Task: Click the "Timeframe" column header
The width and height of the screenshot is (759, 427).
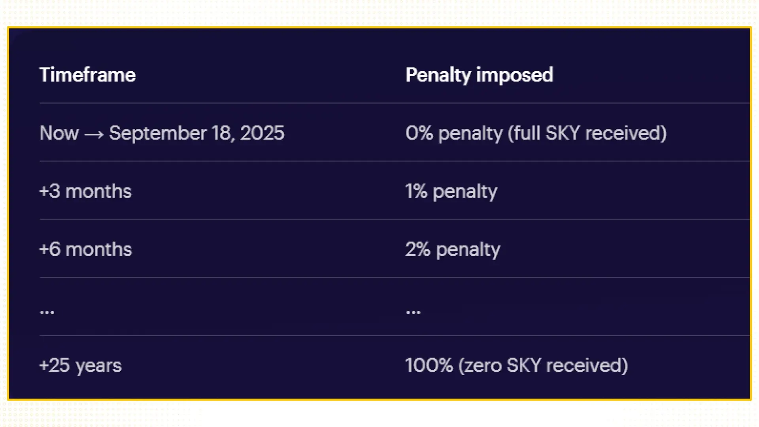Action: (x=87, y=75)
